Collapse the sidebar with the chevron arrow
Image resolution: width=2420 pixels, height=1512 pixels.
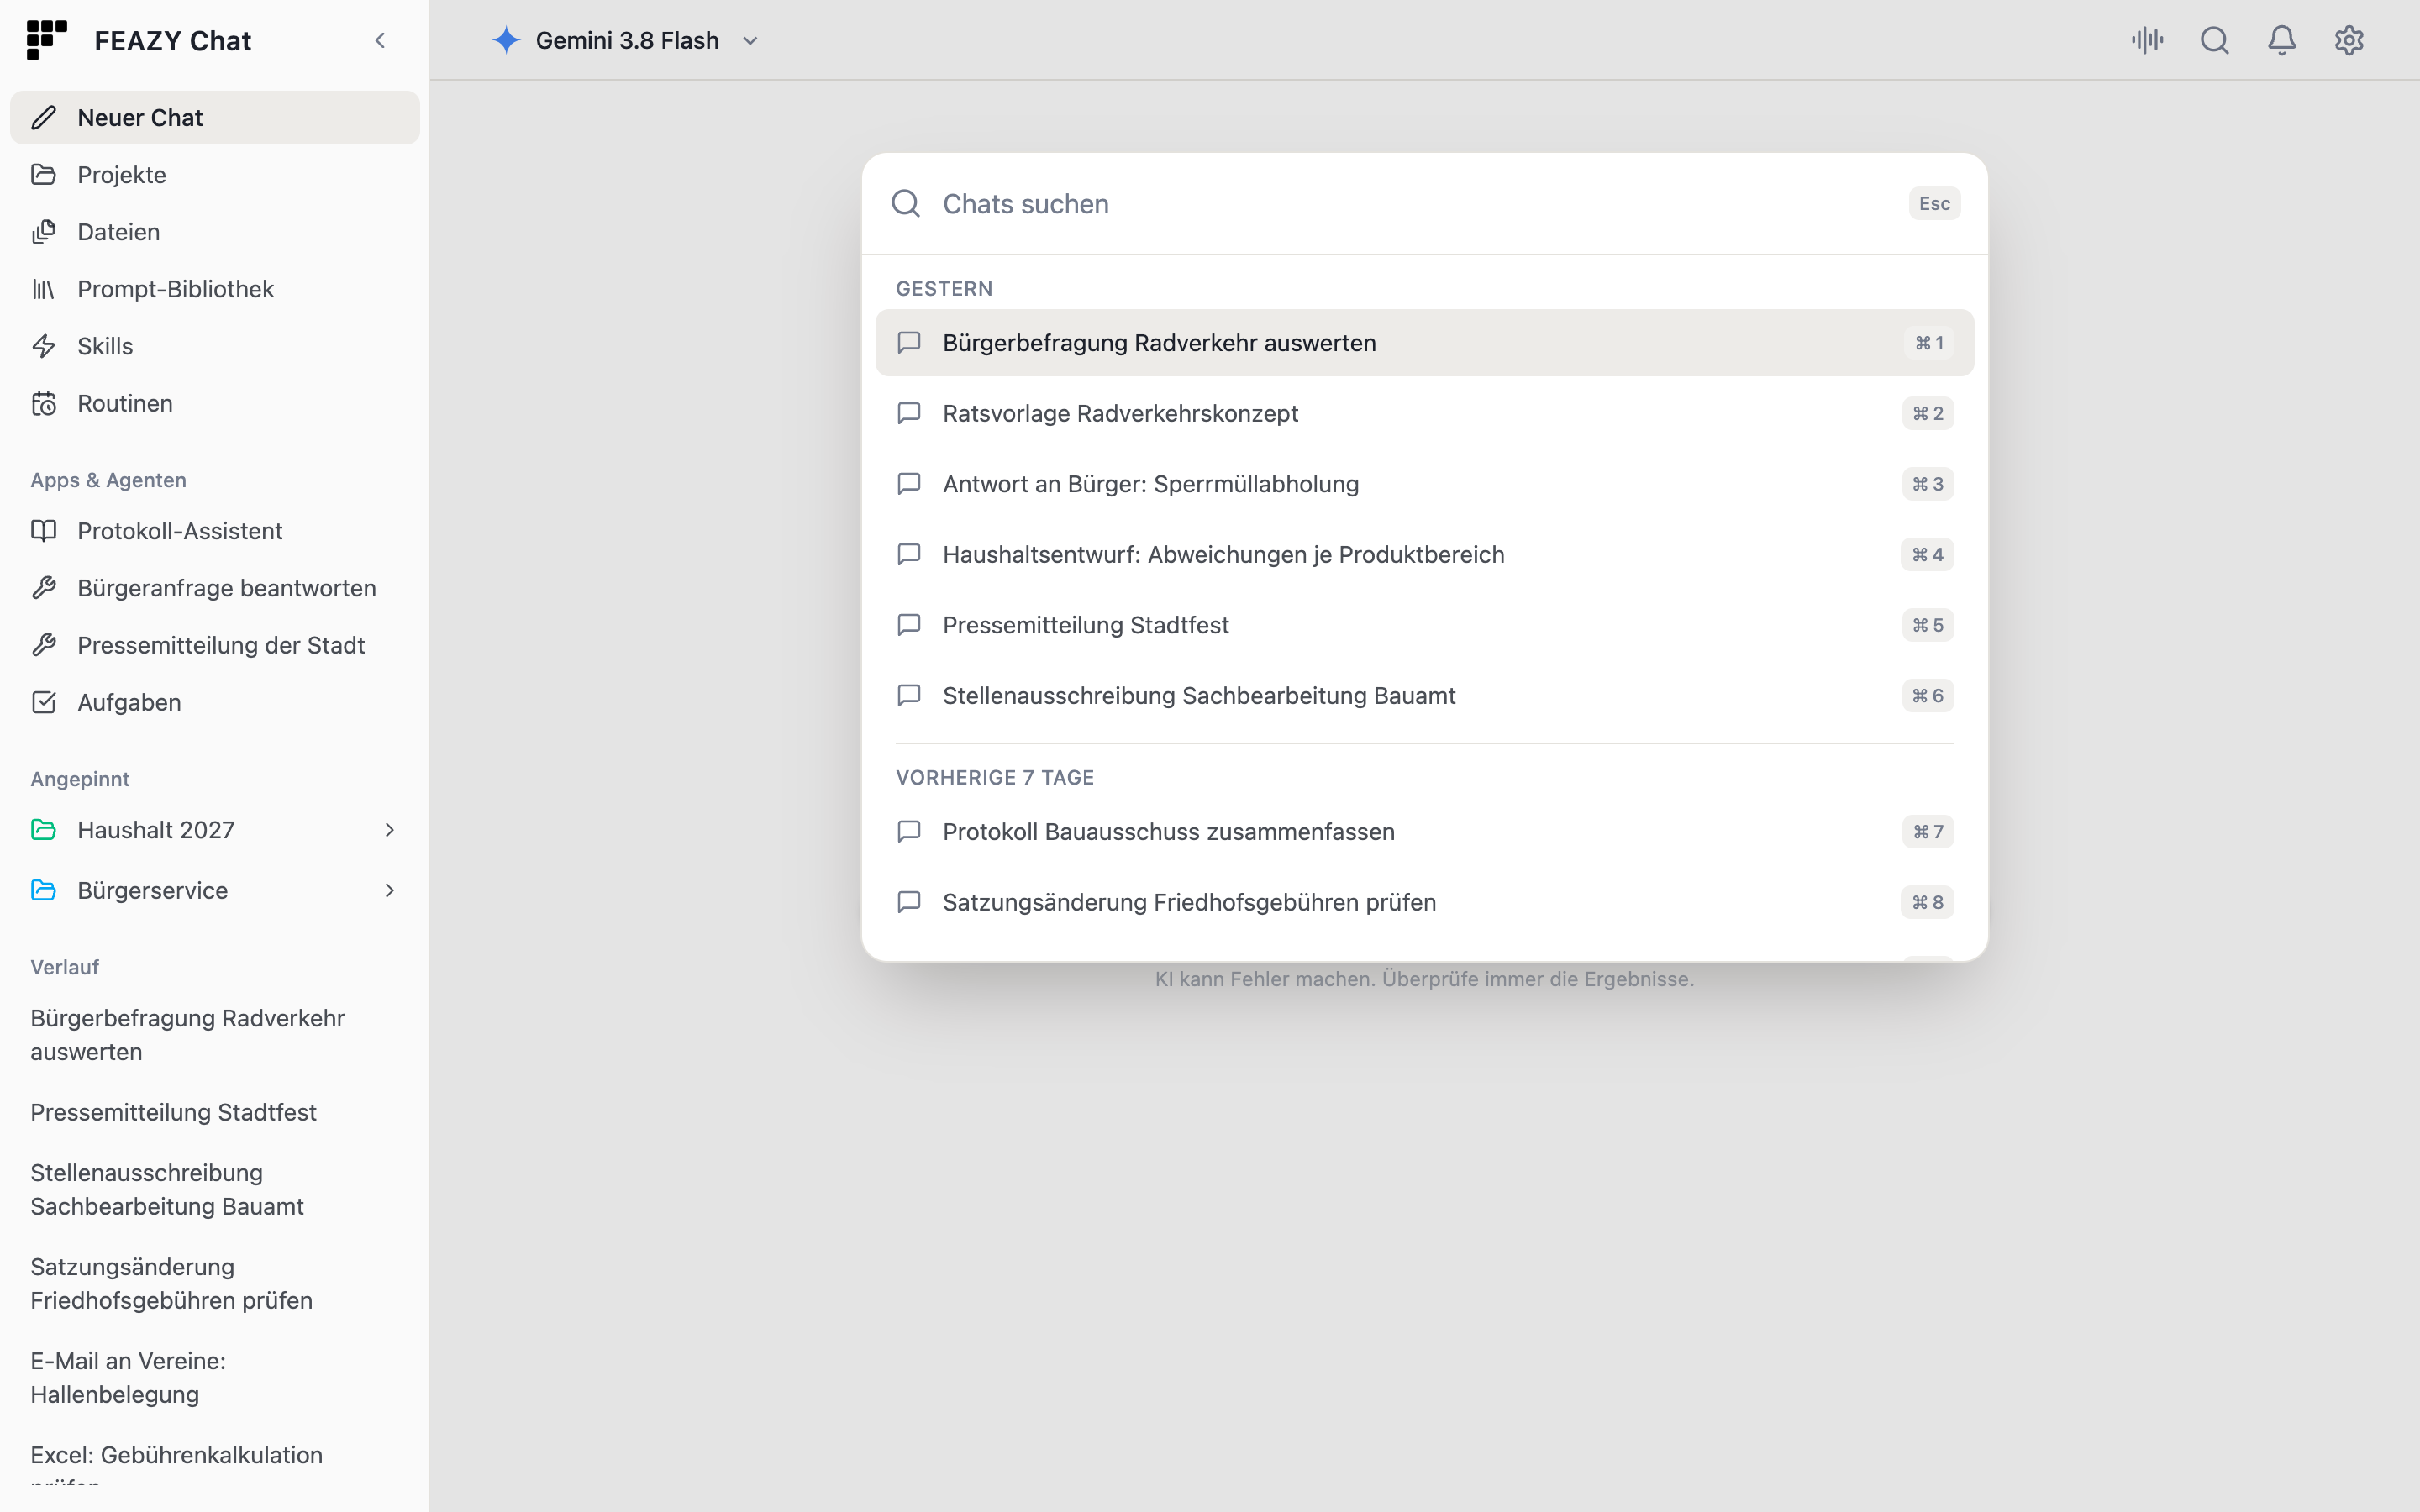[x=380, y=40]
